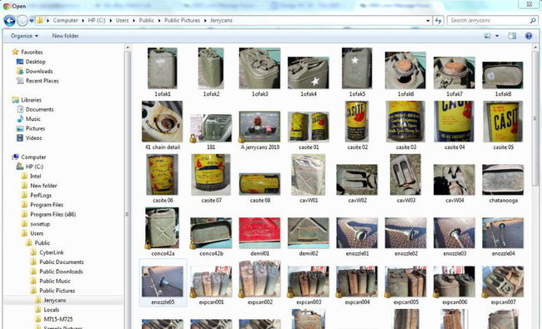The image size is (542, 329).
Task: Open recent locations dropdown beside Forward arrow
Action: pos(32,21)
